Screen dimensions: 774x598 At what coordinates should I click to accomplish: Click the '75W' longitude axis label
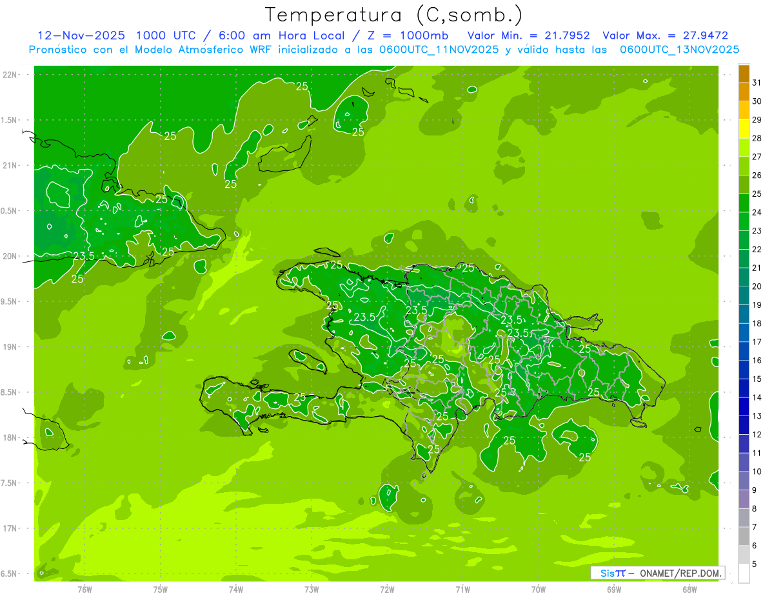(x=161, y=589)
